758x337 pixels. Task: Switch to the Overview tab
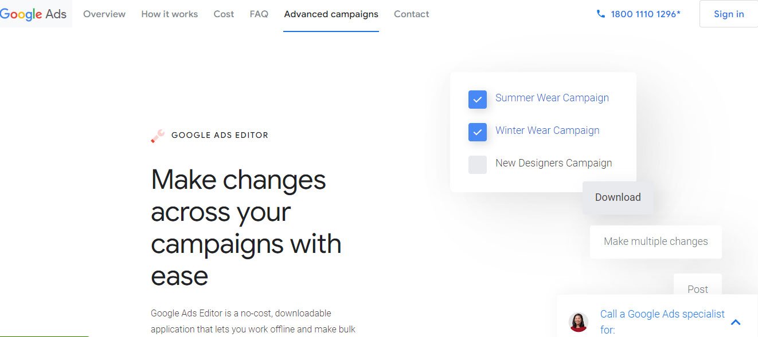[x=104, y=14]
